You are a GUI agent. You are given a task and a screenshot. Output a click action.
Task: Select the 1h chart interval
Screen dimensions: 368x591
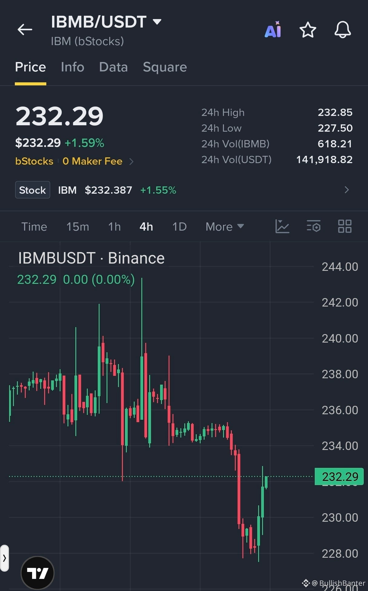[114, 227]
